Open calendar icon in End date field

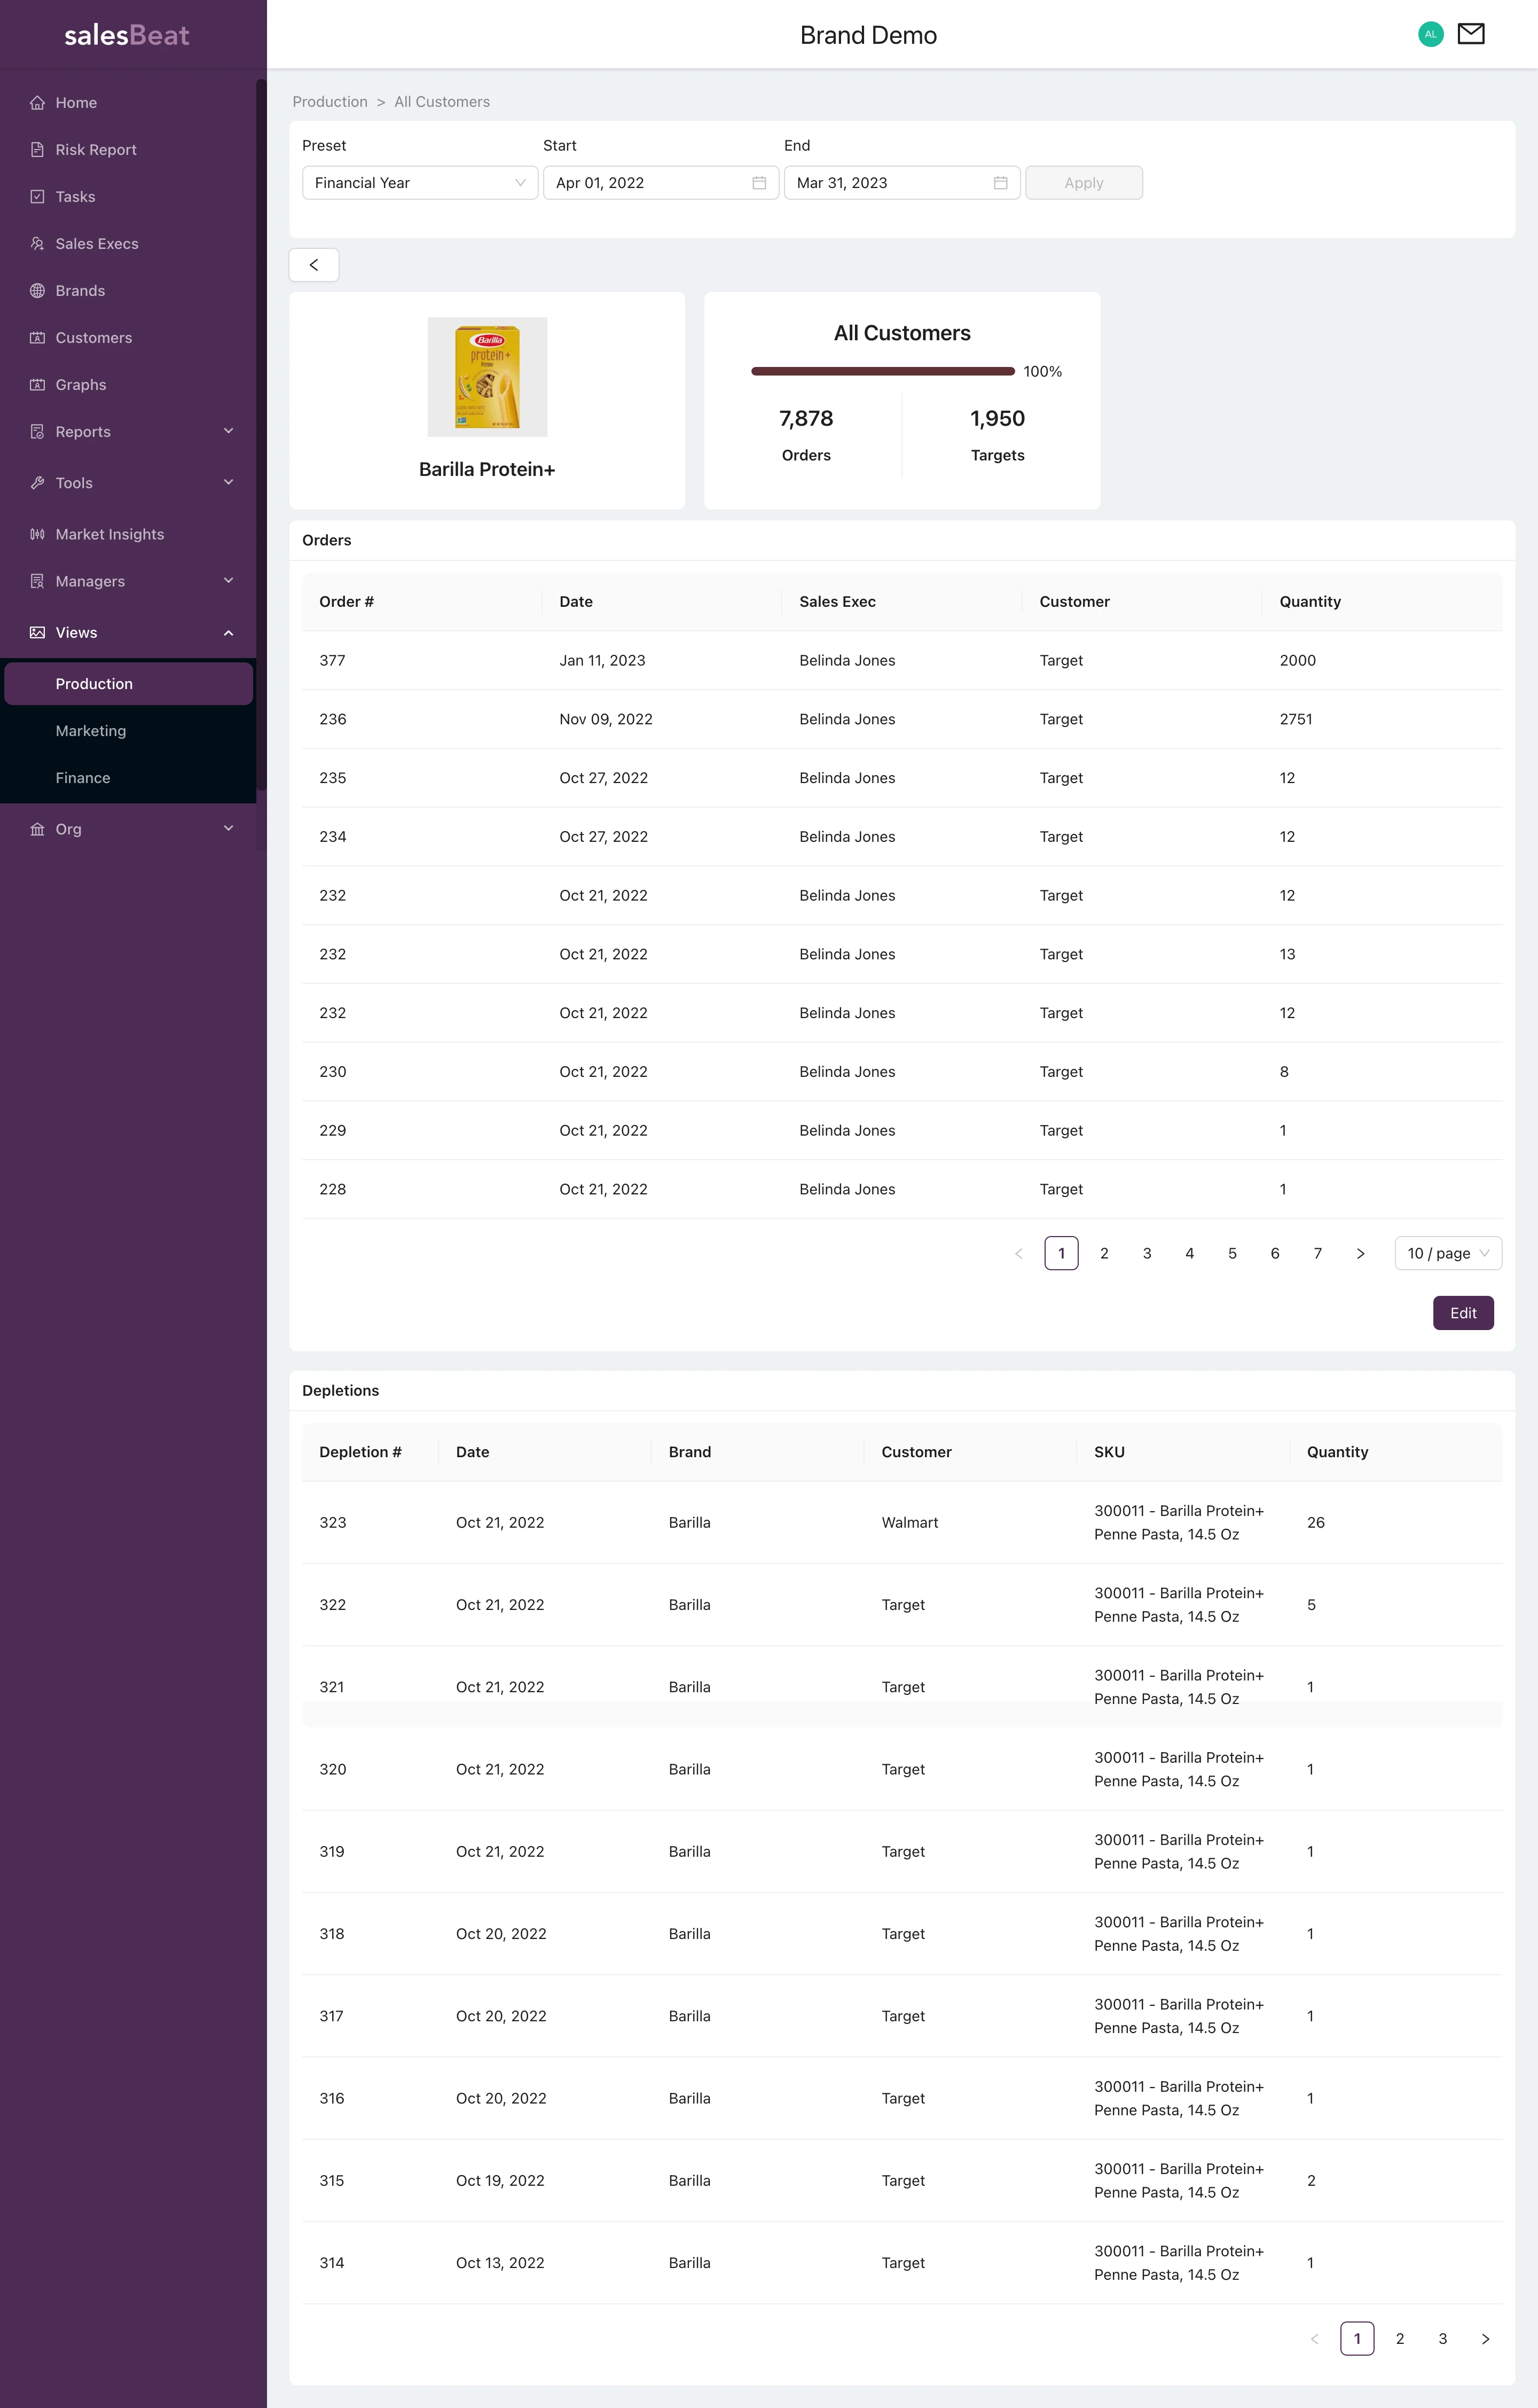coord(1000,183)
